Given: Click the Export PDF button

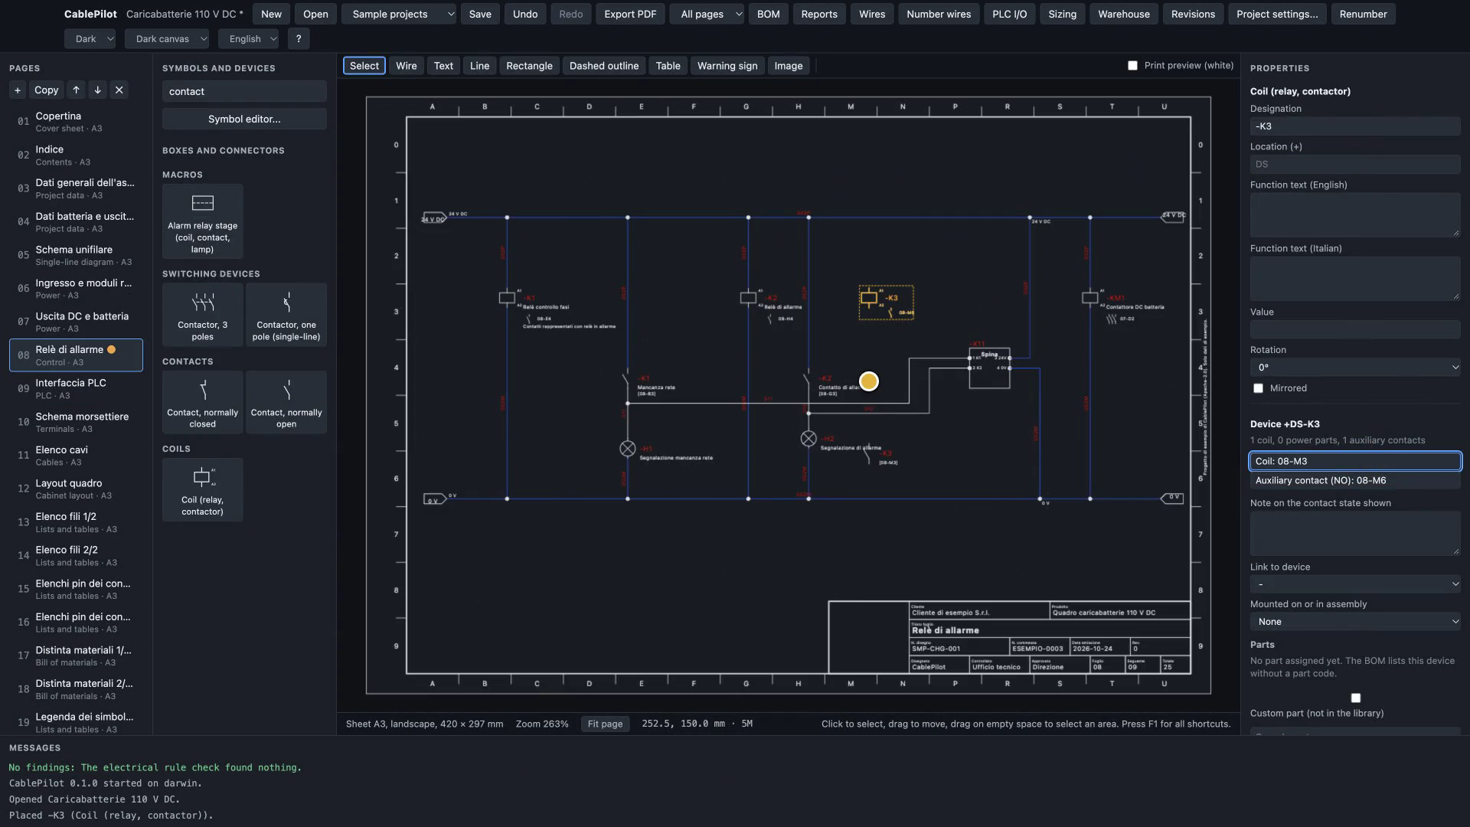Looking at the screenshot, I should click(x=630, y=14).
